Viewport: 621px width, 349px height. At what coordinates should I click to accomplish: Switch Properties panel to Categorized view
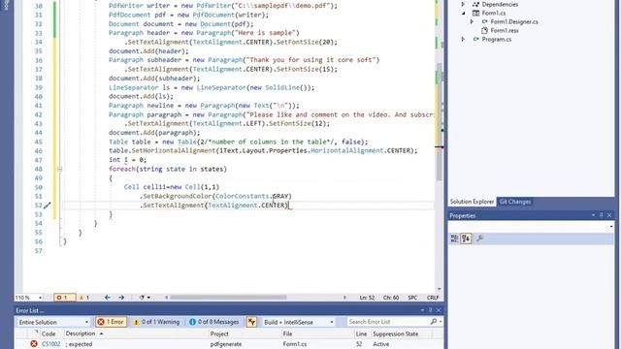click(x=454, y=238)
